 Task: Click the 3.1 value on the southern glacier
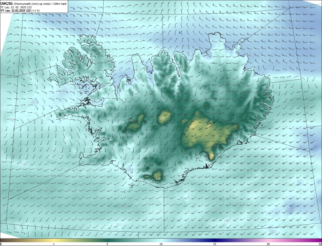158,178
